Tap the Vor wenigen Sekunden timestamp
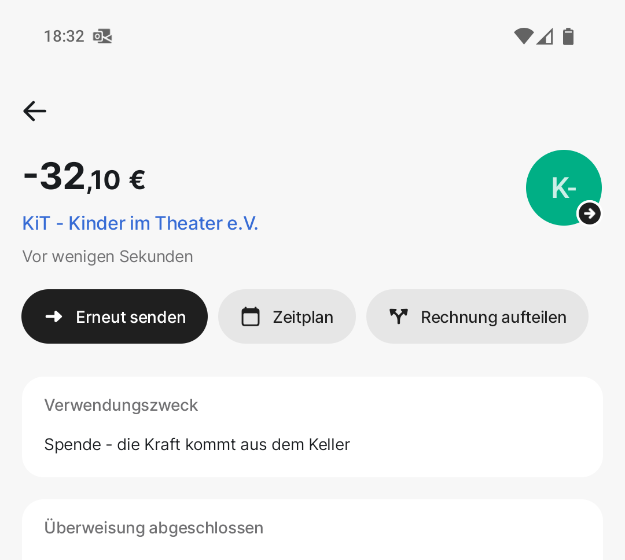The height and width of the screenshot is (560, 625). pos(108,256)
